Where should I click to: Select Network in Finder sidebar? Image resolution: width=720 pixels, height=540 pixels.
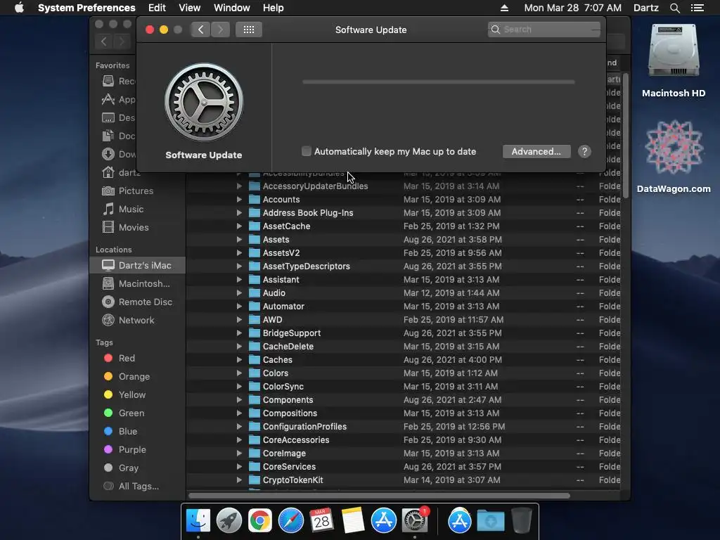pos(136,320)
